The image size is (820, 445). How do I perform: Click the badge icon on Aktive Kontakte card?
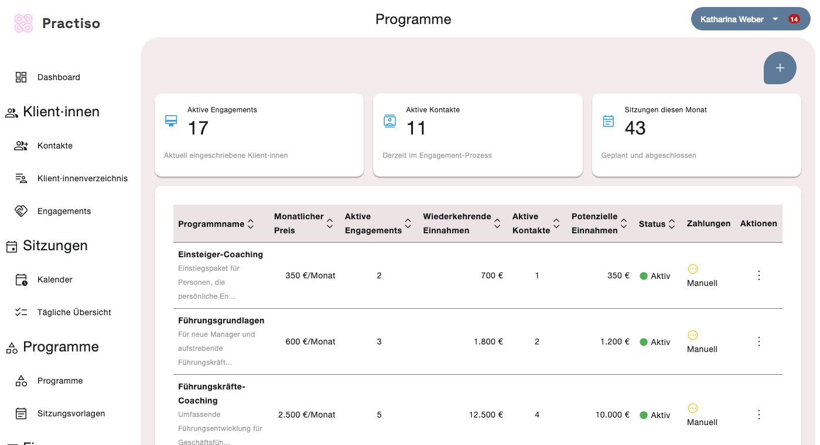pos(389,120)
